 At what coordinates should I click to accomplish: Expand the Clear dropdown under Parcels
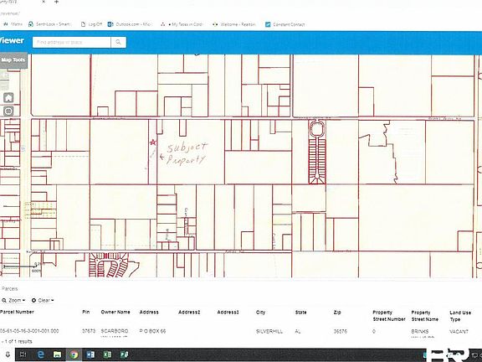click(43, 300)
